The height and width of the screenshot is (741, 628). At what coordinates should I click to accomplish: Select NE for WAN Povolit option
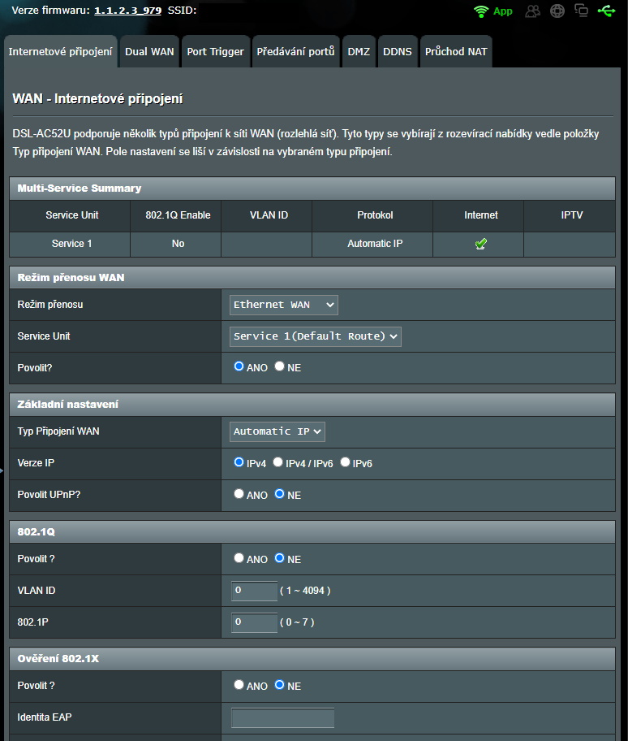click(280, 366)
